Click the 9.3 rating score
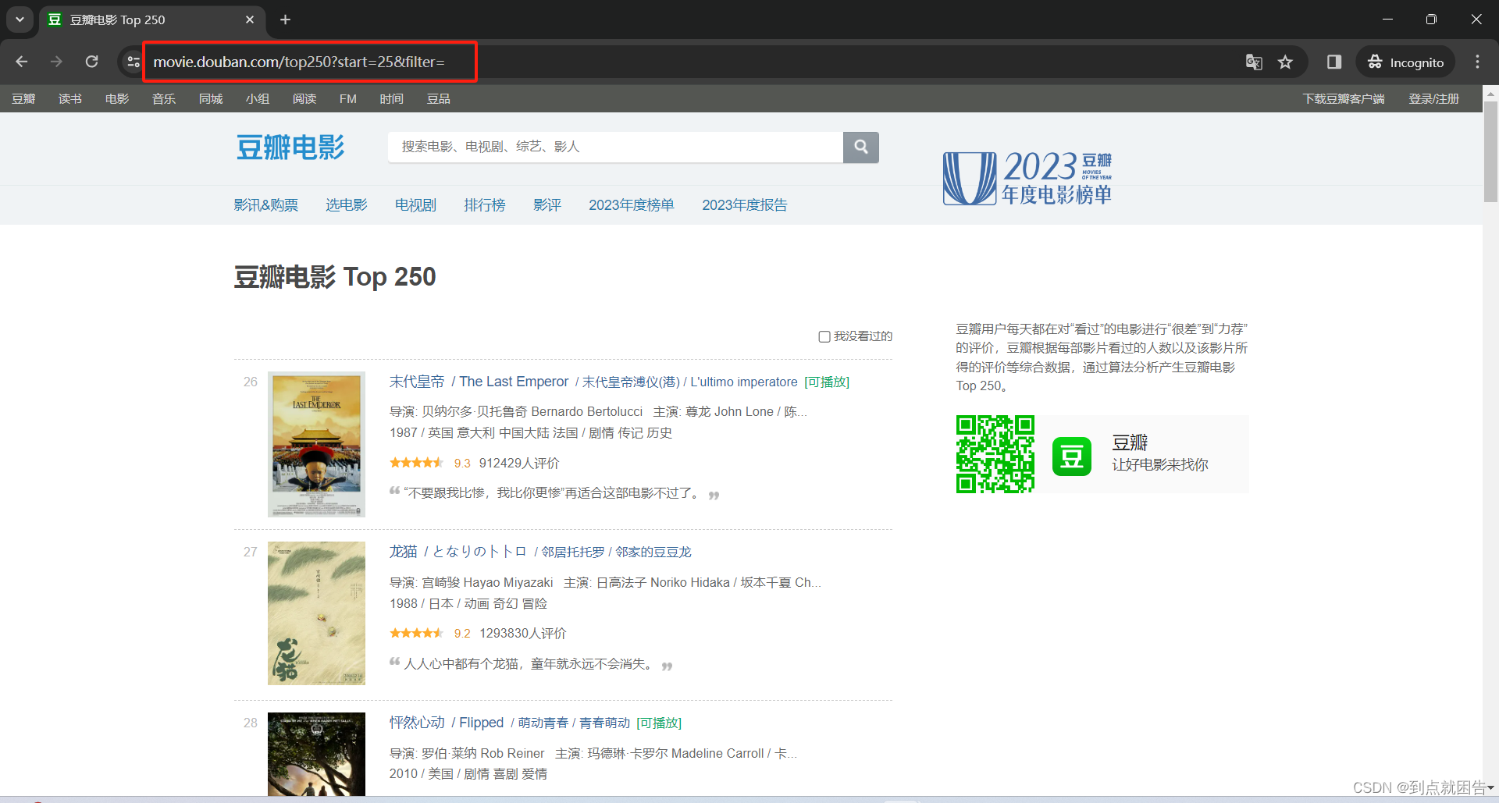The image size is (1499, 803). coord(462,464)
